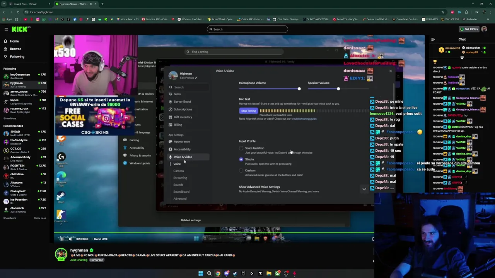The height and width of the screenshot is (278, 495).
Task: Expand Show Advanced Voice Settings chevron
Action: pyautogui.click(x=364, y=189)
